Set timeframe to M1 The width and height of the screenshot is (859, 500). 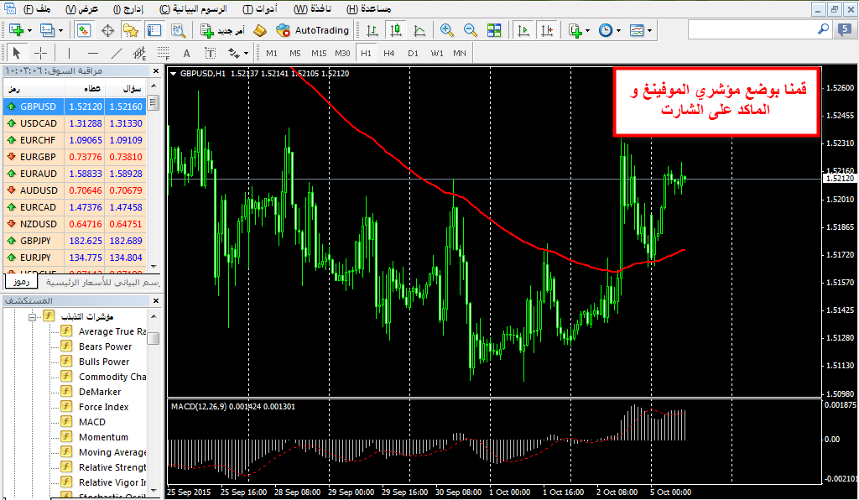click(x=272, y=53)
